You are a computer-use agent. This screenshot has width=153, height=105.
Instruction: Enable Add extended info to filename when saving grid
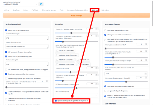point(6,70)
